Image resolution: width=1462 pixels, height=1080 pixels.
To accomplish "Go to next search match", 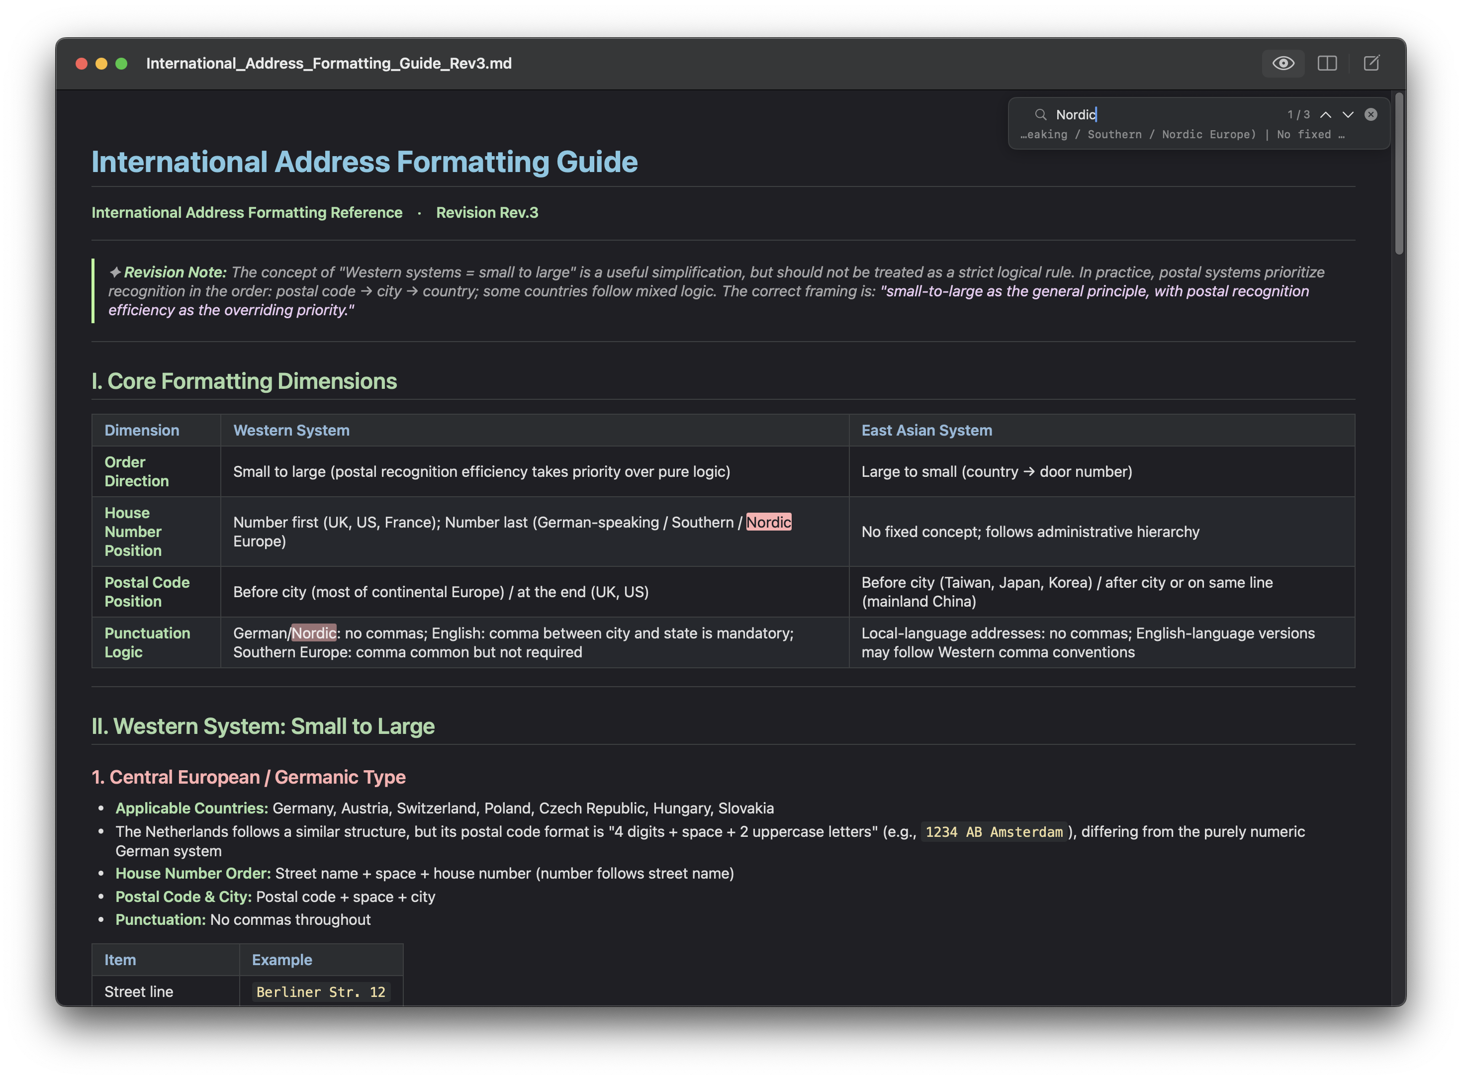I will [x=1348, y=114].
